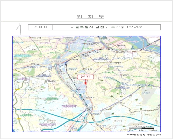Click the 신림역 station label

(126, 75)
